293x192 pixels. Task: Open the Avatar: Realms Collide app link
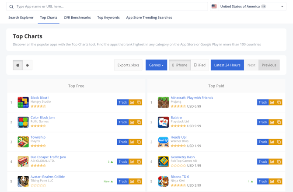tap(48, 177)
